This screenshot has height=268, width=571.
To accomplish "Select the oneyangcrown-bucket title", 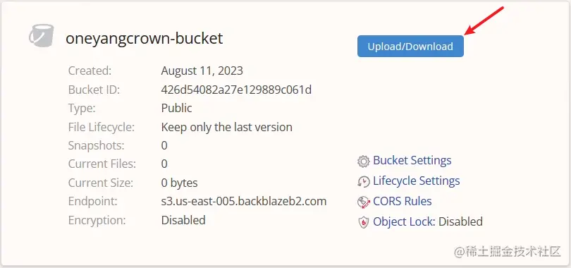I will 145,38.
